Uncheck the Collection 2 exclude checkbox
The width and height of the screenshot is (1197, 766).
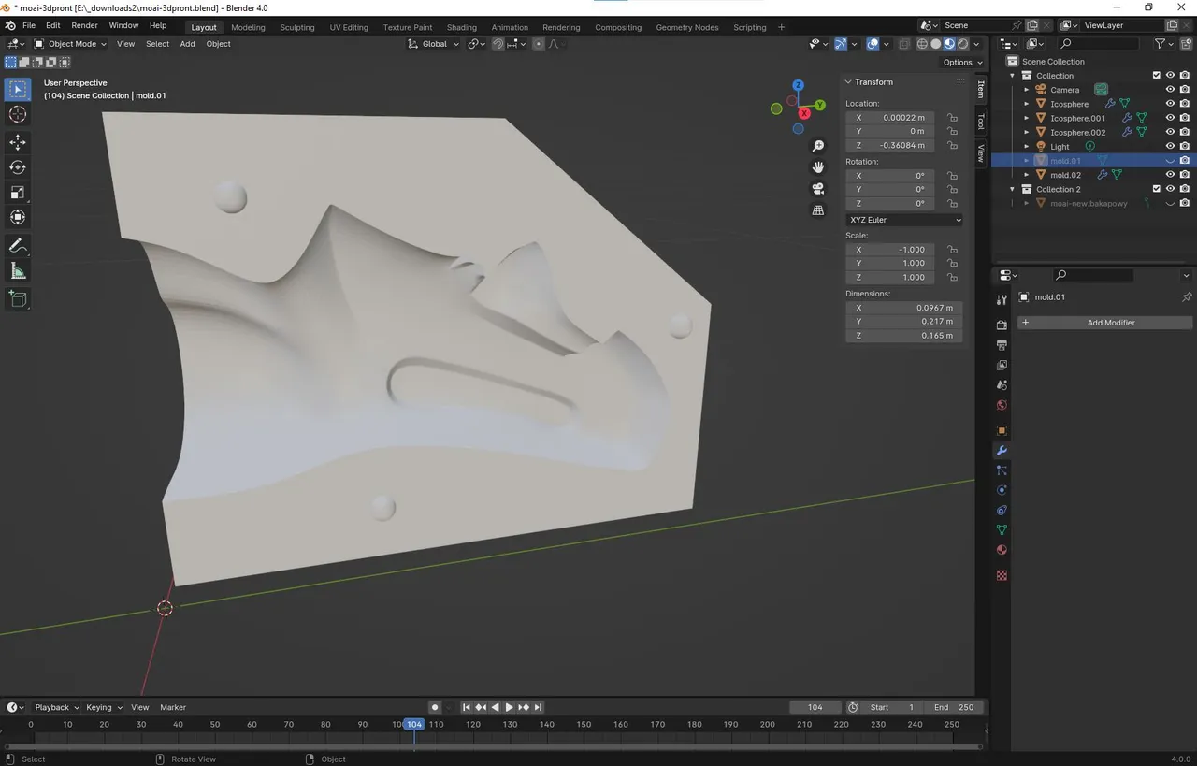point(1156,189)
